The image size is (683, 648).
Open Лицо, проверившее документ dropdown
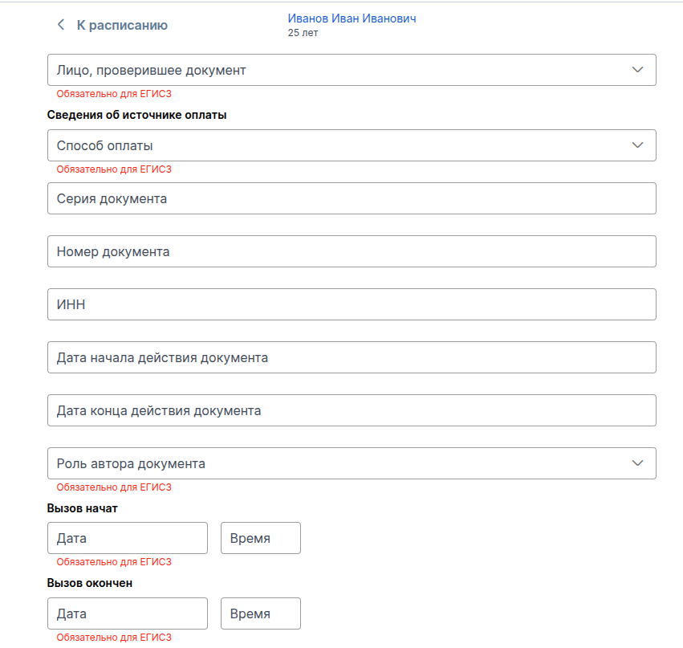337,70
